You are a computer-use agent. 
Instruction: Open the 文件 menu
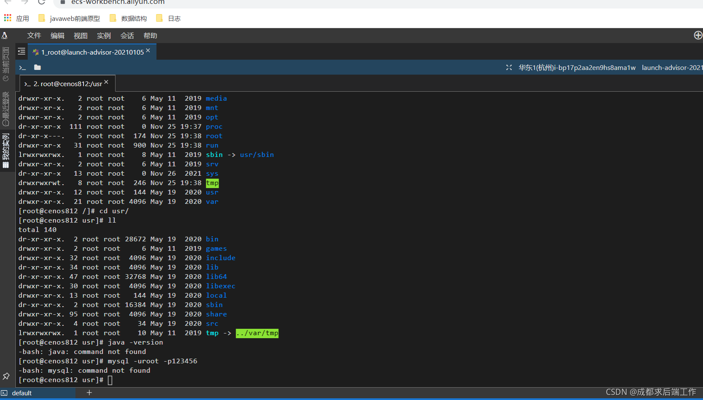(34, 36)
